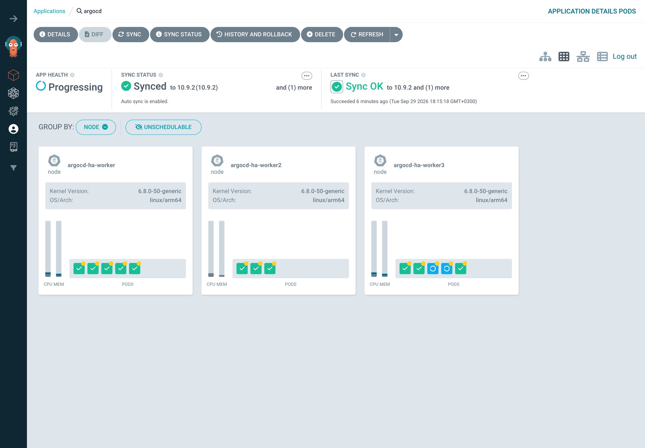This screenshot has height=448, width=645.
Task: Open SYNC STATUS panel
Action: pos(179,35)
